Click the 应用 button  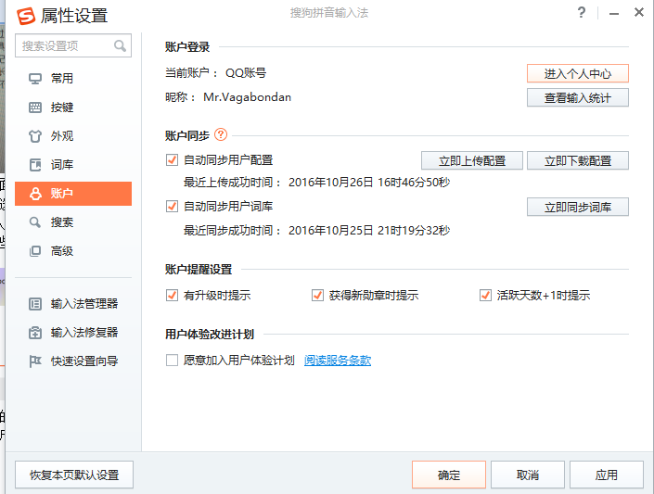coord(607,475)
